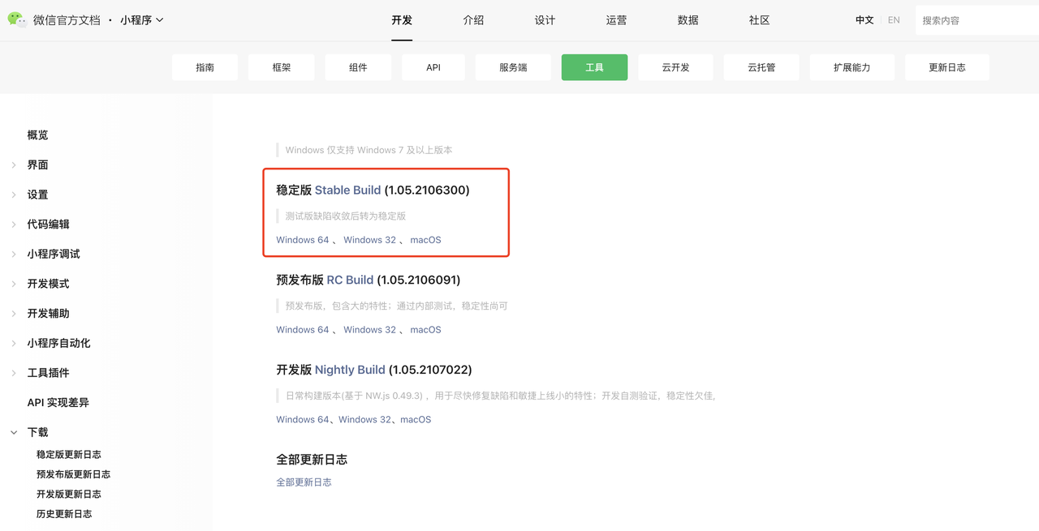The height and width of the screenshot is (531, 1039).
Task: Switch language to 中文
Action: point(864,20)
